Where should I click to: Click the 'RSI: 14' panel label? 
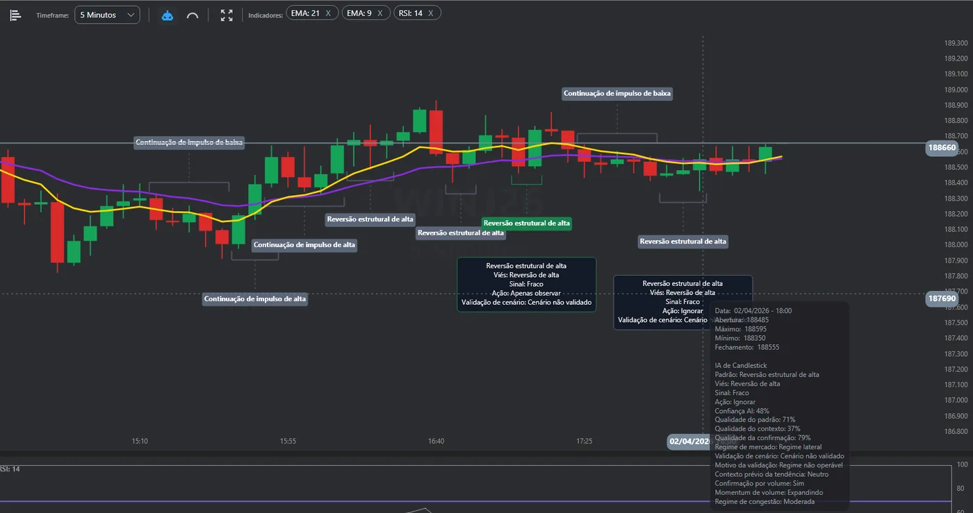(10, 469)
